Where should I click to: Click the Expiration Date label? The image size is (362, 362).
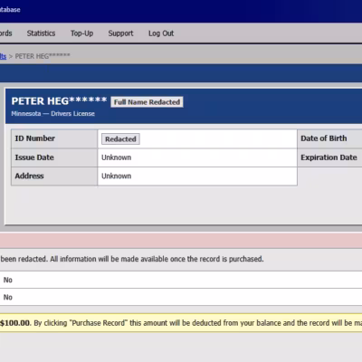click(x=329, y=157)
